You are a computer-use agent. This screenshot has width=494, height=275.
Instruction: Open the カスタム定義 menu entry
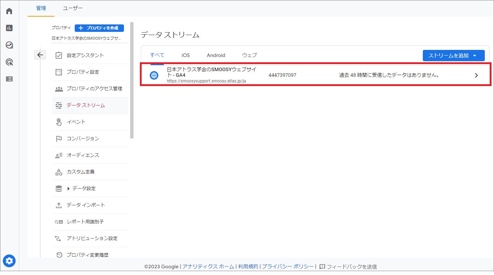point(81,172)
